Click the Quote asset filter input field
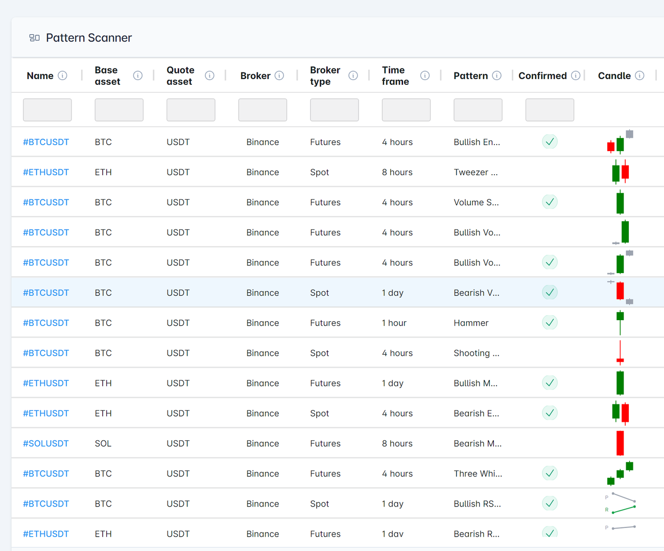This screenshot has width=664, height=551. click(191, 110)
